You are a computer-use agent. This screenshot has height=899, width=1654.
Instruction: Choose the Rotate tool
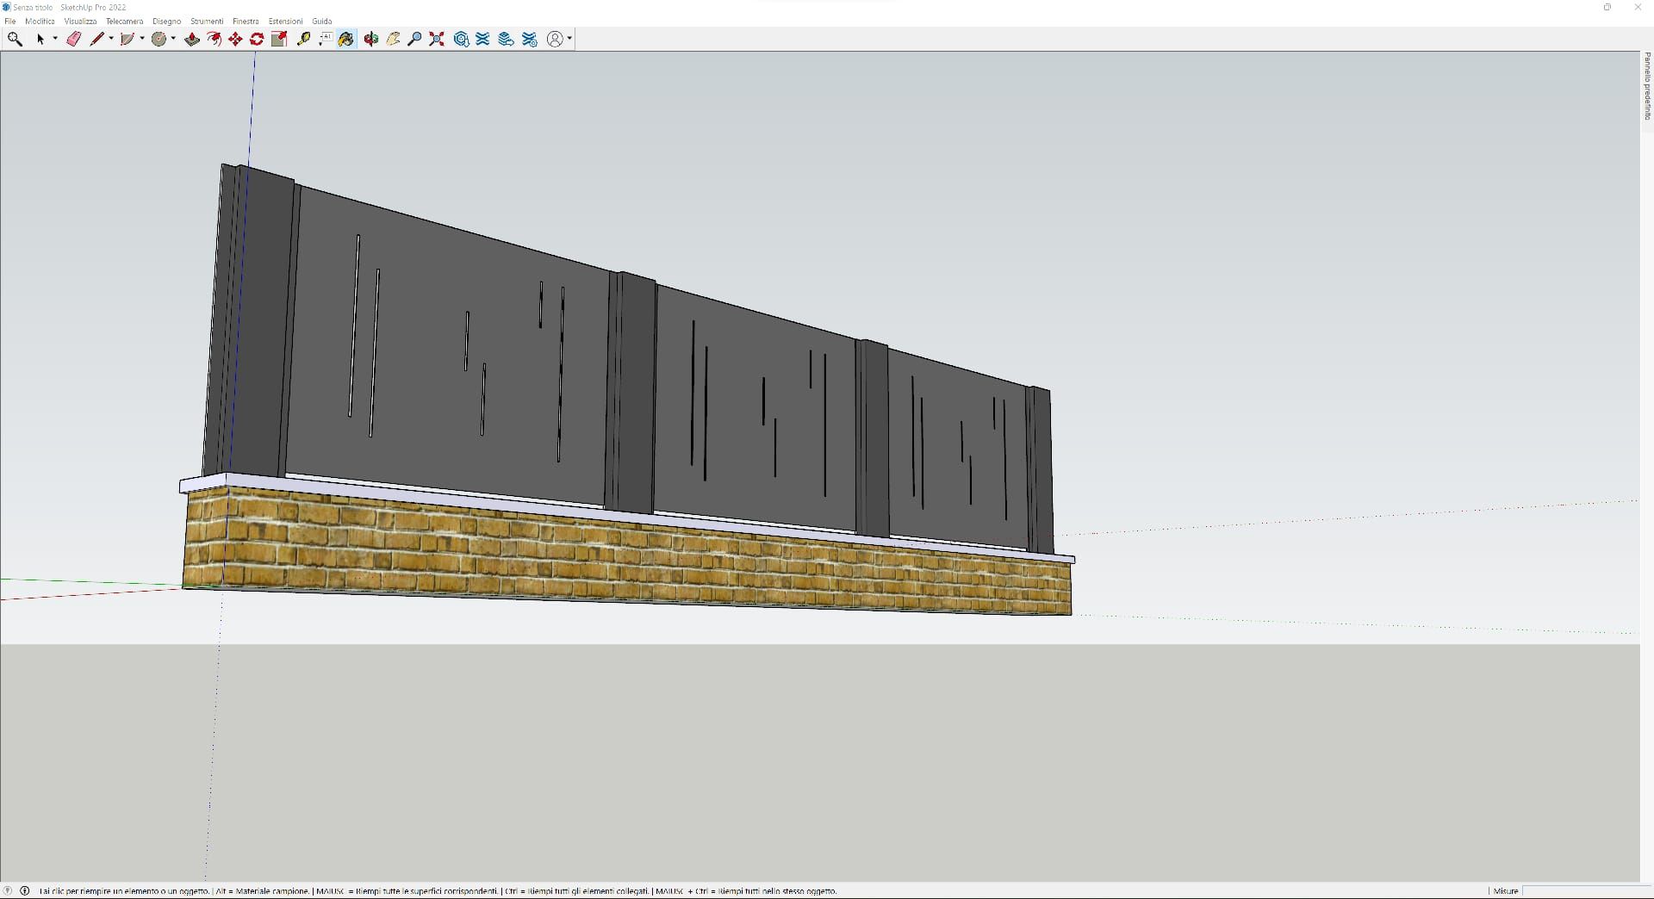(257, 39)
